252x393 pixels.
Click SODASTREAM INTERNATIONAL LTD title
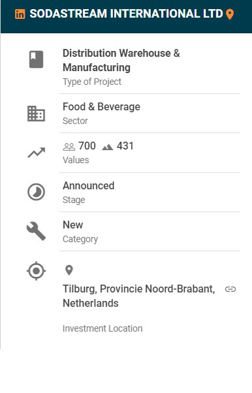tap(126, 14)
